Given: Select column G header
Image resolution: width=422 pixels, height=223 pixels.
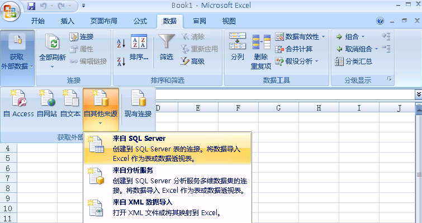Looking at the screenshot, I should (278, 108).
